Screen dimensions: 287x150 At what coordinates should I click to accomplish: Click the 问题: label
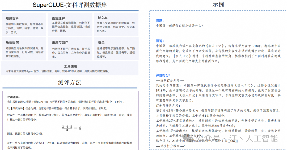click(160, 21)
